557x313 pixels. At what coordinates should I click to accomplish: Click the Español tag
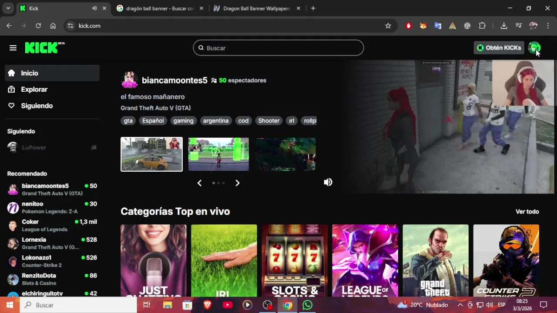point(153,121)
